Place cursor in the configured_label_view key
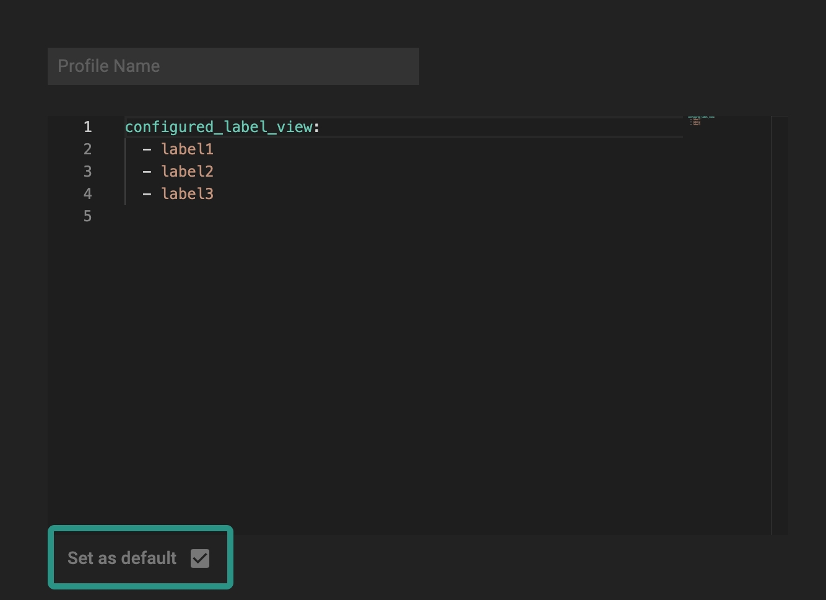Screen dimensions: 826x600 pyautogui.click(x=219, y=127)
